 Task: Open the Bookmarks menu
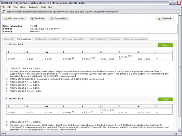pyautogui.click(x=34, y=7)
